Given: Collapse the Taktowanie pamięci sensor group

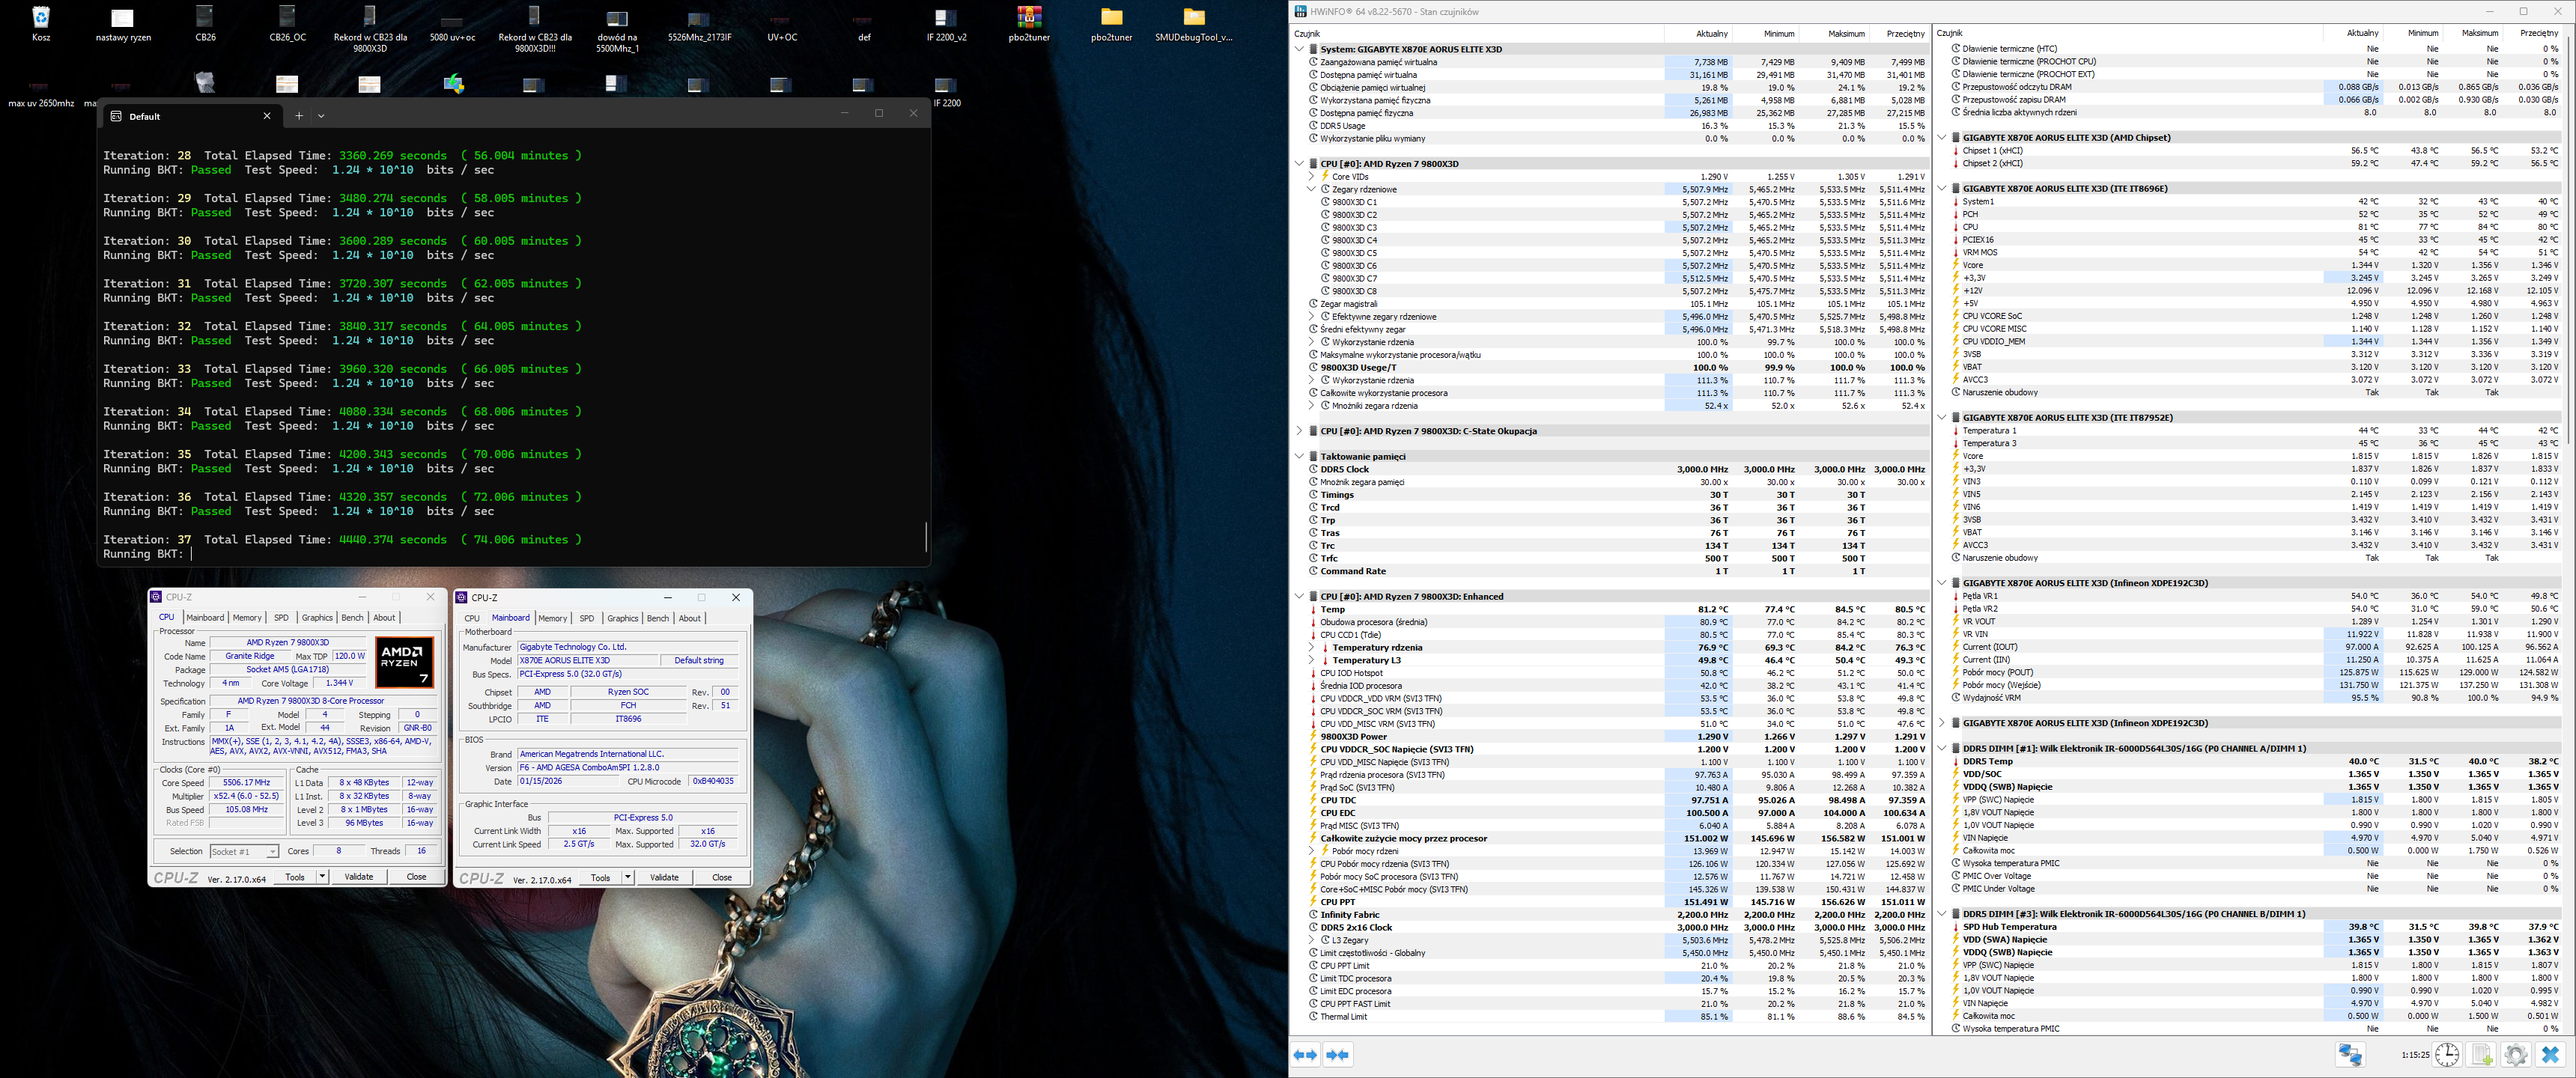Looking at the screenshot, I should pyautogui.click(x=1299, y=456).
